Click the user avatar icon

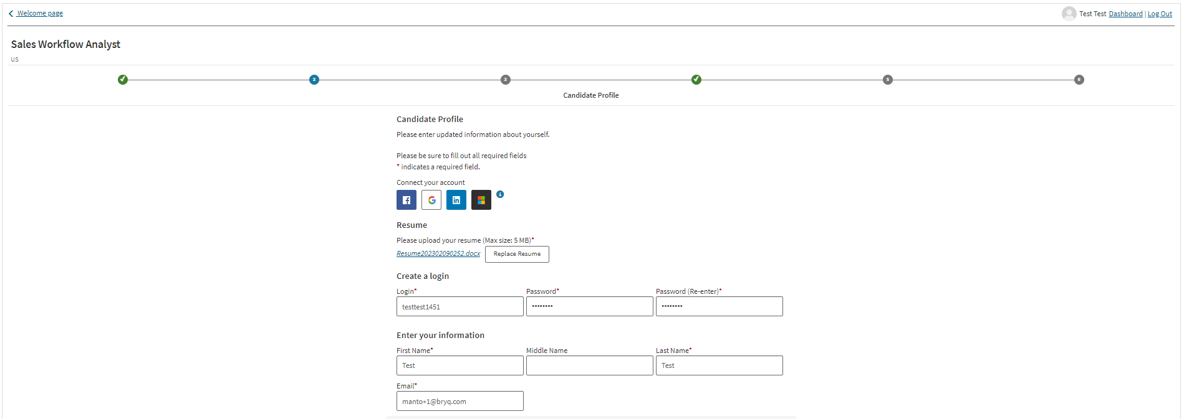pos(1069,14)
